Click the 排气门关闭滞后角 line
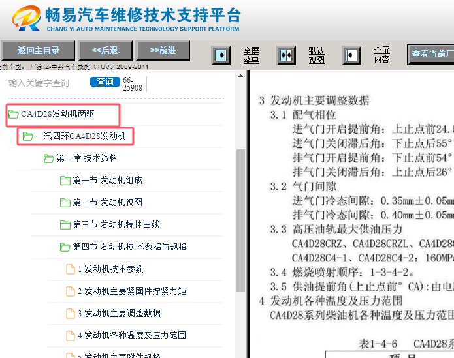The width and height of the screenshot is (454, 358). (372, 173)
